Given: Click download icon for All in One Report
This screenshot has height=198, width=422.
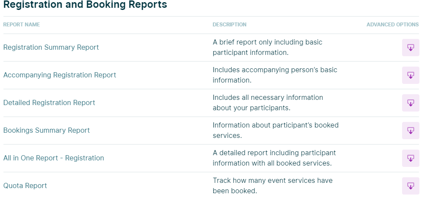Looking at the screenshot, I should 410,158.
